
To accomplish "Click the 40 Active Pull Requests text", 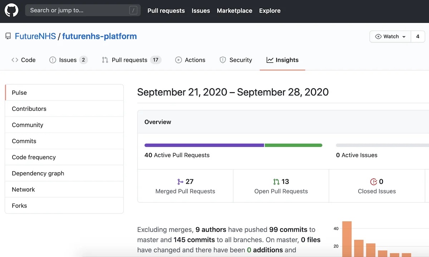I will (177, 155).
